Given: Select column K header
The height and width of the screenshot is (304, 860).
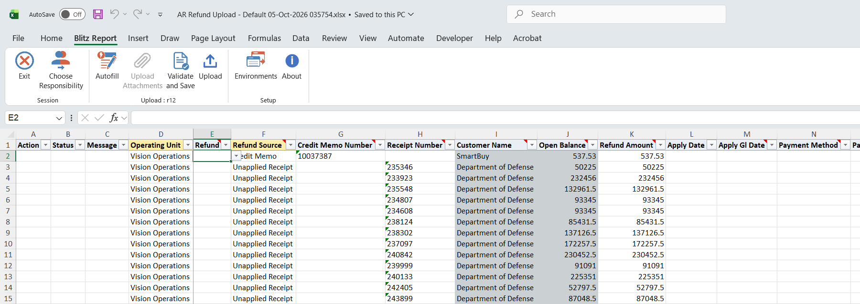Looking at the screenshot, I should coord(632,134).
